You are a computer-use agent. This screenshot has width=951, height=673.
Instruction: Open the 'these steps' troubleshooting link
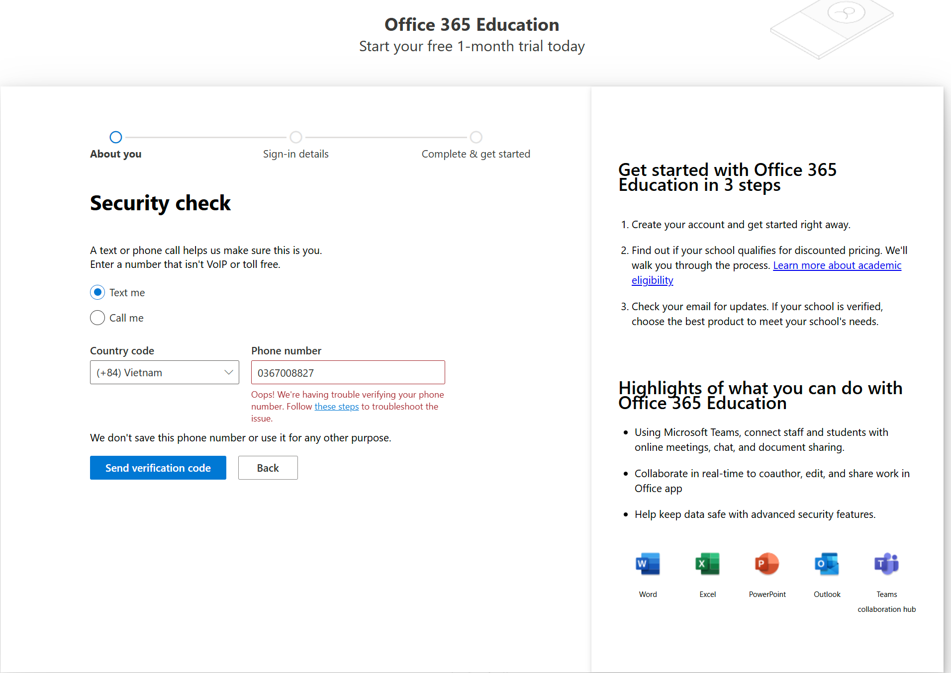[x=337, y=407]
